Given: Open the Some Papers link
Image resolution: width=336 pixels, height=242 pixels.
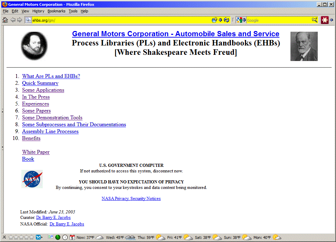Looking at the screenshot, I should [x=36, y=111].
